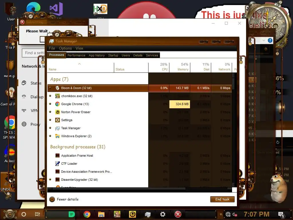
Task: Switch to the Startup tab
Action: [113, 55]
